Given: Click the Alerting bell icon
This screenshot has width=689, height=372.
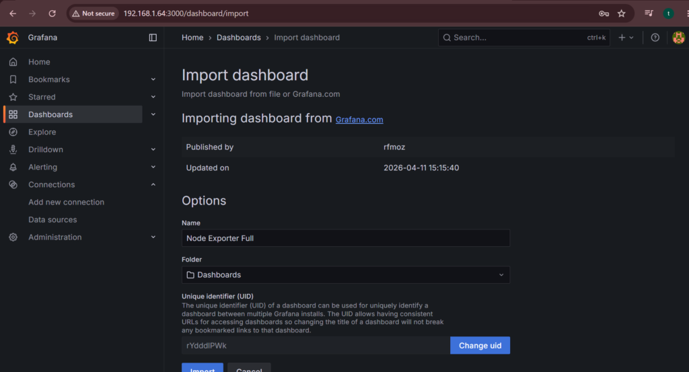Looking at the screenshot, I should 13,168.
